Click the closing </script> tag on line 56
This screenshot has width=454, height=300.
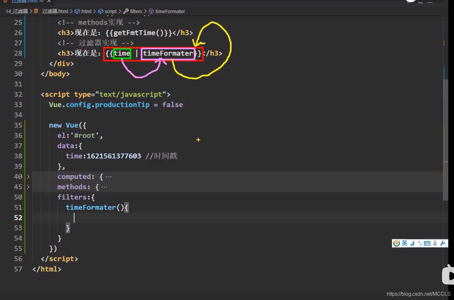[59, 259]
